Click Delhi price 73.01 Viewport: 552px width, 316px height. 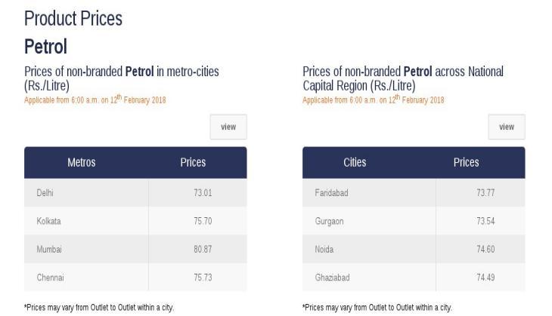tap(203, 193)
